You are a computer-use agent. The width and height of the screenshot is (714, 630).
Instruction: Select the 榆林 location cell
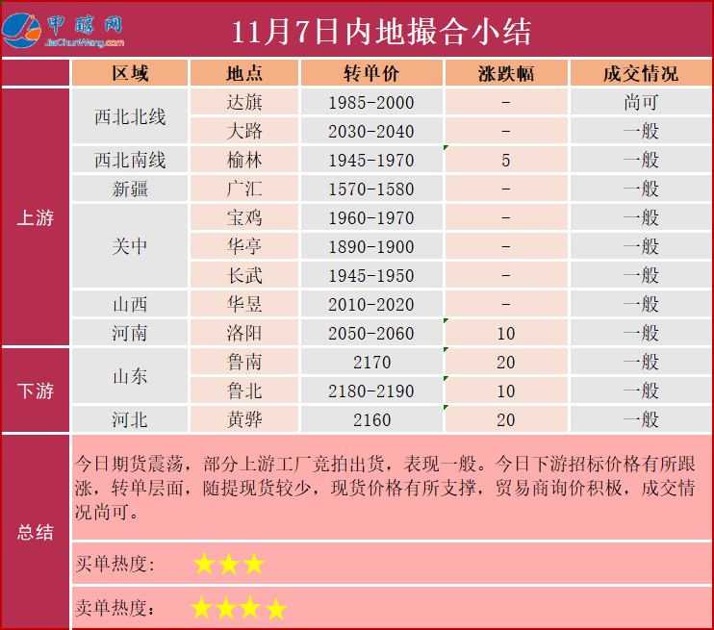click(x=244, y=161)
